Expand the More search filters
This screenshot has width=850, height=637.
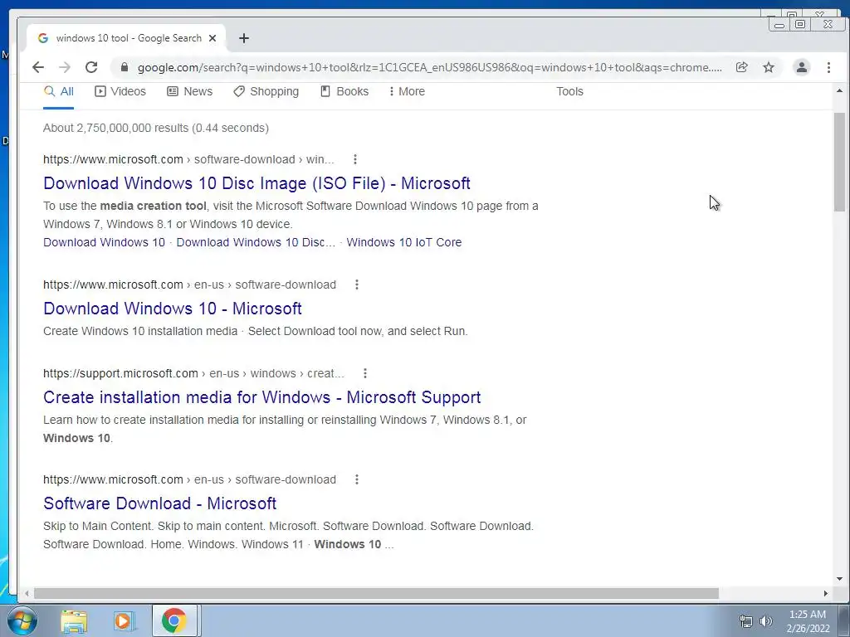407,91
